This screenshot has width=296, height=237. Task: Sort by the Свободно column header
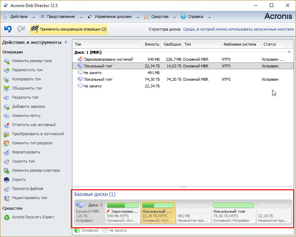(x=172, y=44)
